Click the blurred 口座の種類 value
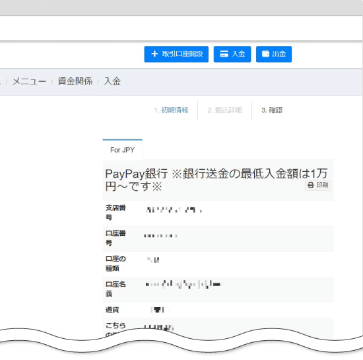The width and height of the screenshot is (363, 360). pos(153,260)
